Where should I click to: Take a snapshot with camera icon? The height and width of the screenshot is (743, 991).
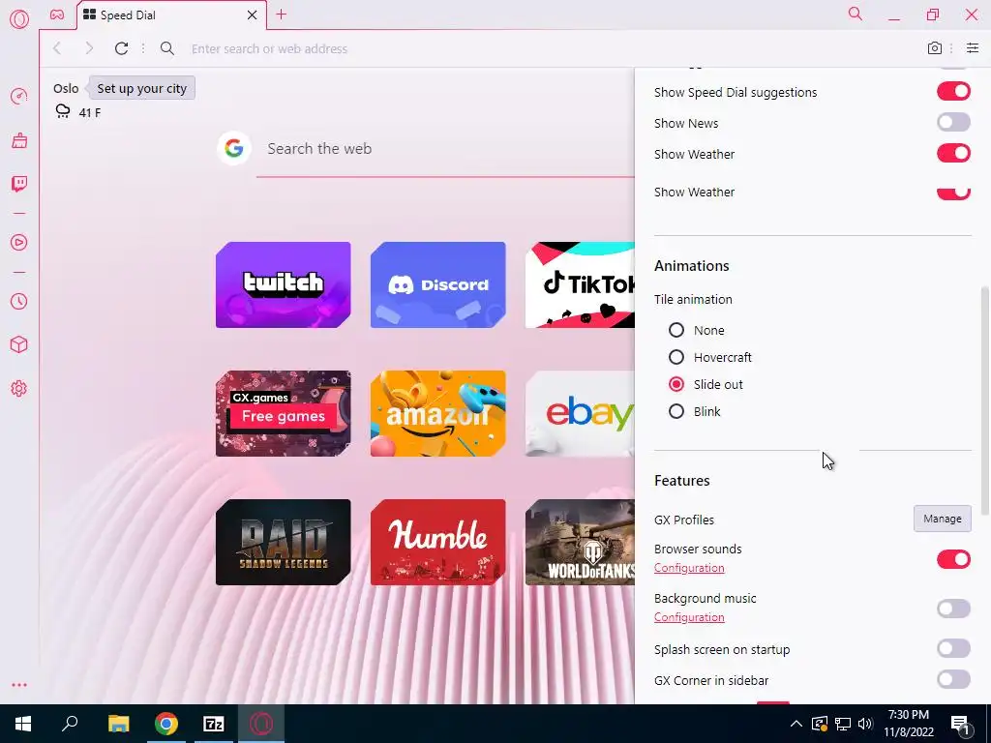coord(934,48)
